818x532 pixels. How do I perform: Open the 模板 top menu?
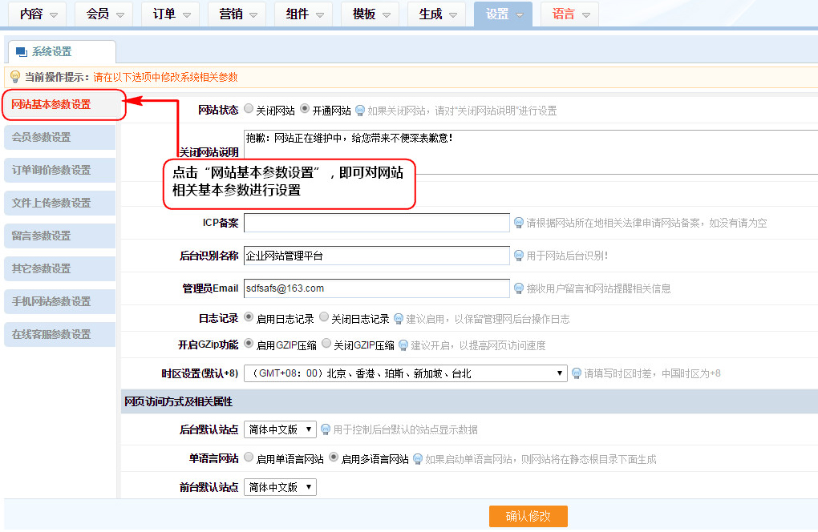point(371,14)
